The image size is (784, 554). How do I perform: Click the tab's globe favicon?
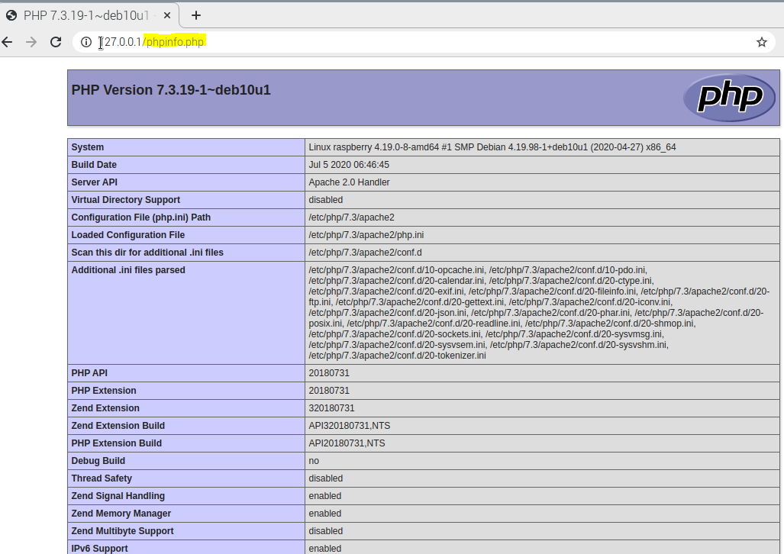pos(11,15)
